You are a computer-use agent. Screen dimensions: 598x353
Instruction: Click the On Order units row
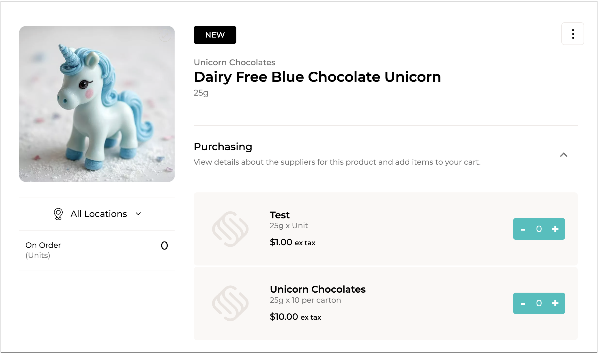coord(97,250)
